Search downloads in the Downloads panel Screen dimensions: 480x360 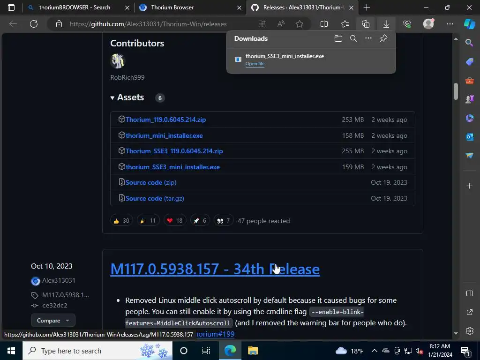click(x=353, y=38)
